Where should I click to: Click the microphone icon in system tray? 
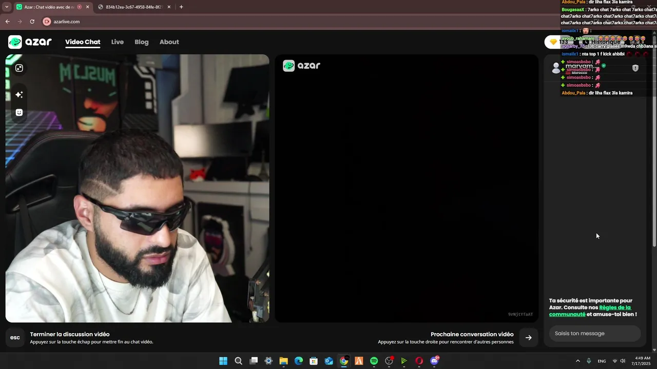(x=589, y=361)
